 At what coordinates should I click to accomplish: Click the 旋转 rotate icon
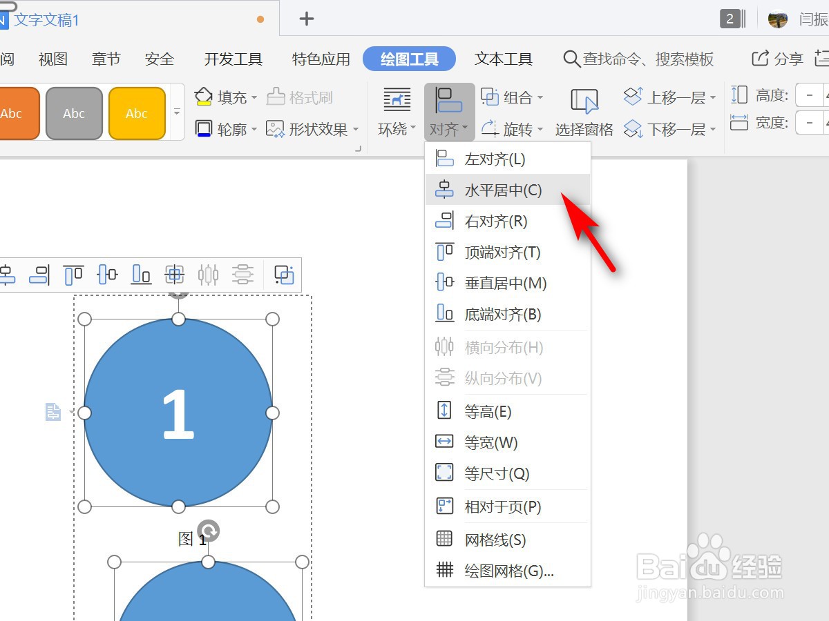[x=488, y=129]
